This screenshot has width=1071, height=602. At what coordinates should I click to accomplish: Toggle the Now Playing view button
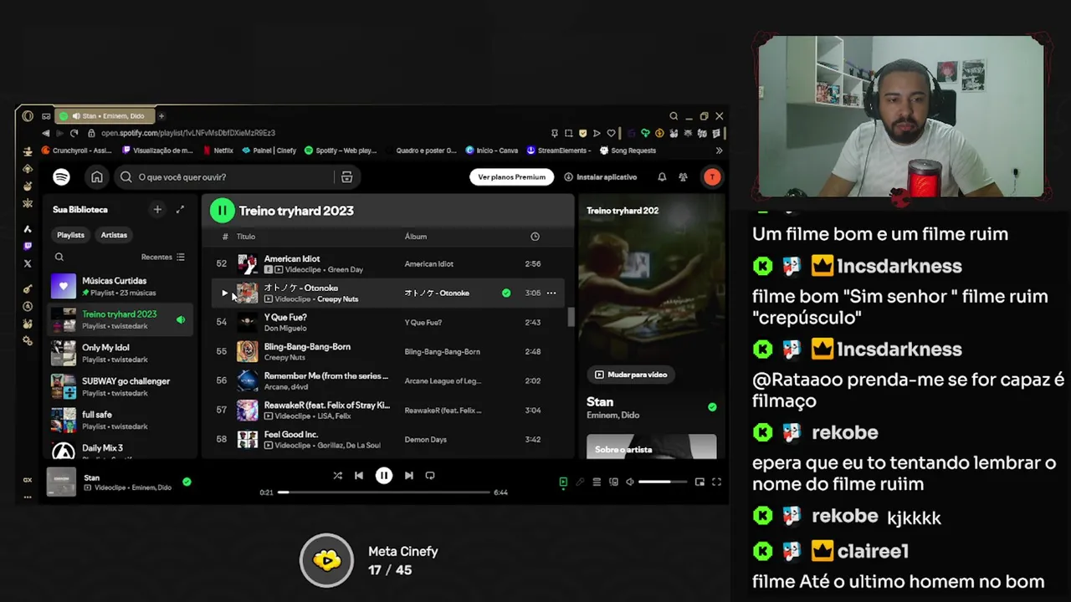click(x=563, y=482)
